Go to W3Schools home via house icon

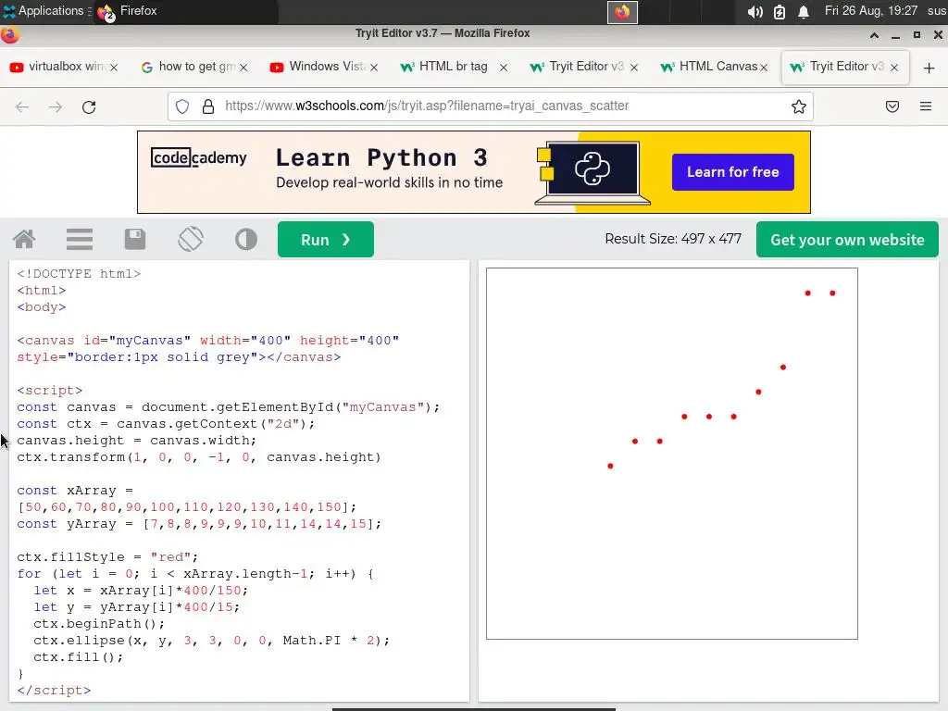pos(24,240)
